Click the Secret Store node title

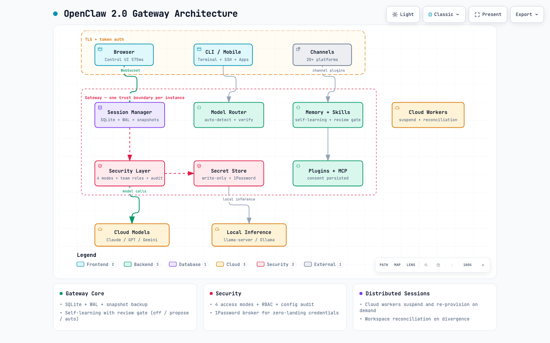tap(229, 171)
